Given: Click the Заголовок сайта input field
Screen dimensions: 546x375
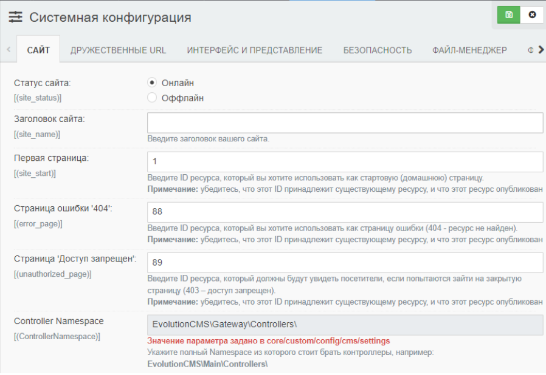Looking at the screenshot, I should coord(345,123).
